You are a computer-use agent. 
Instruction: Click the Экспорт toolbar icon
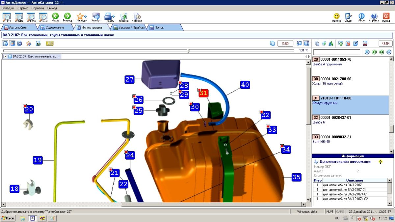(x=96, y=17)
